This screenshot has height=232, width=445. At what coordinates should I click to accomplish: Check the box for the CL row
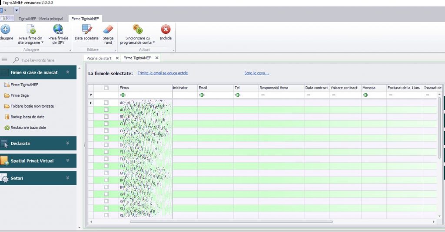point(106,124)
